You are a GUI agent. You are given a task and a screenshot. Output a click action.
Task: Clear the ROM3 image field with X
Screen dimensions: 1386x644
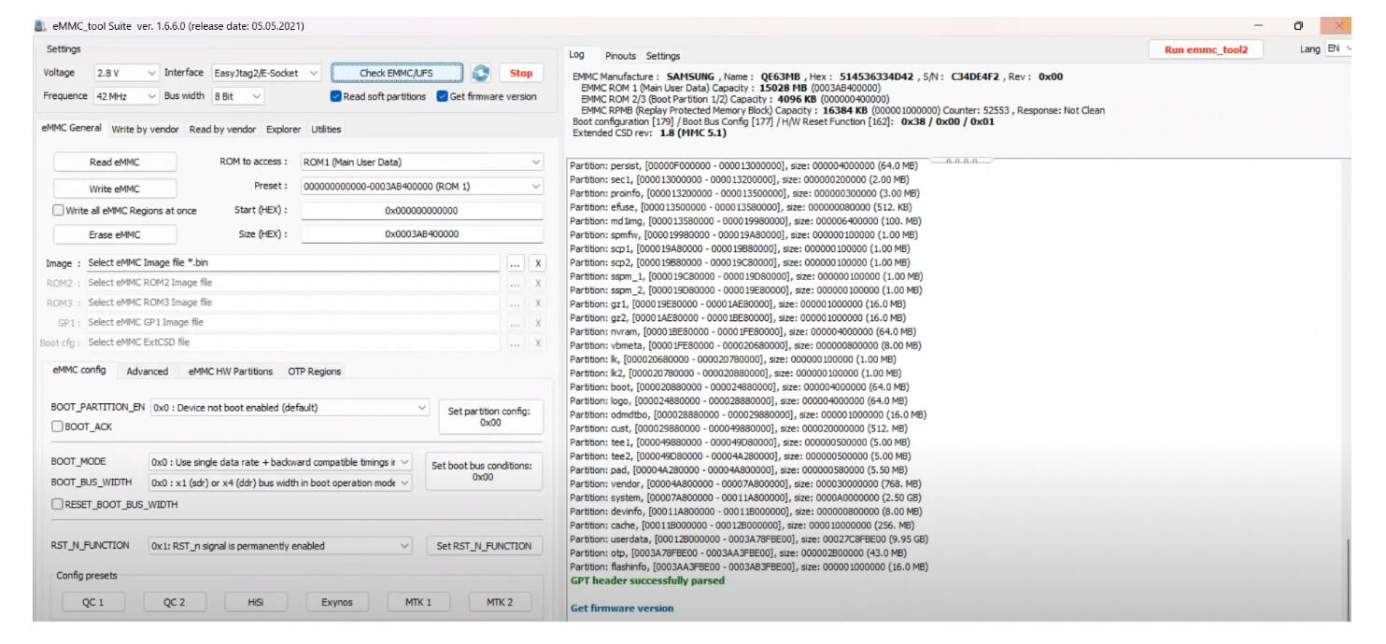pos(538,303)
